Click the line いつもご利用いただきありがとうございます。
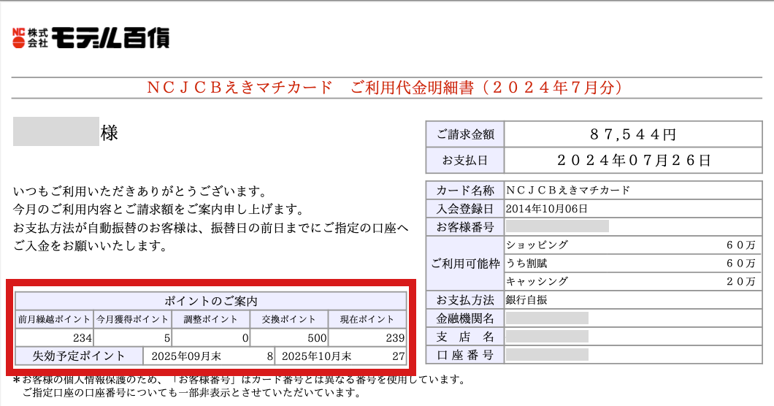 (140, 191)
